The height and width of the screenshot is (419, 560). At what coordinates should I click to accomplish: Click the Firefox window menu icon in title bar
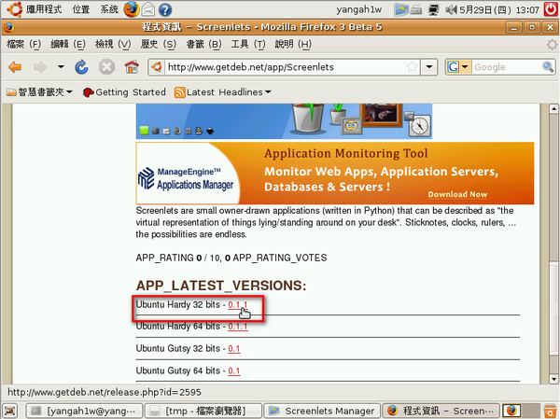pyautogui.click(x=9, y=27)
